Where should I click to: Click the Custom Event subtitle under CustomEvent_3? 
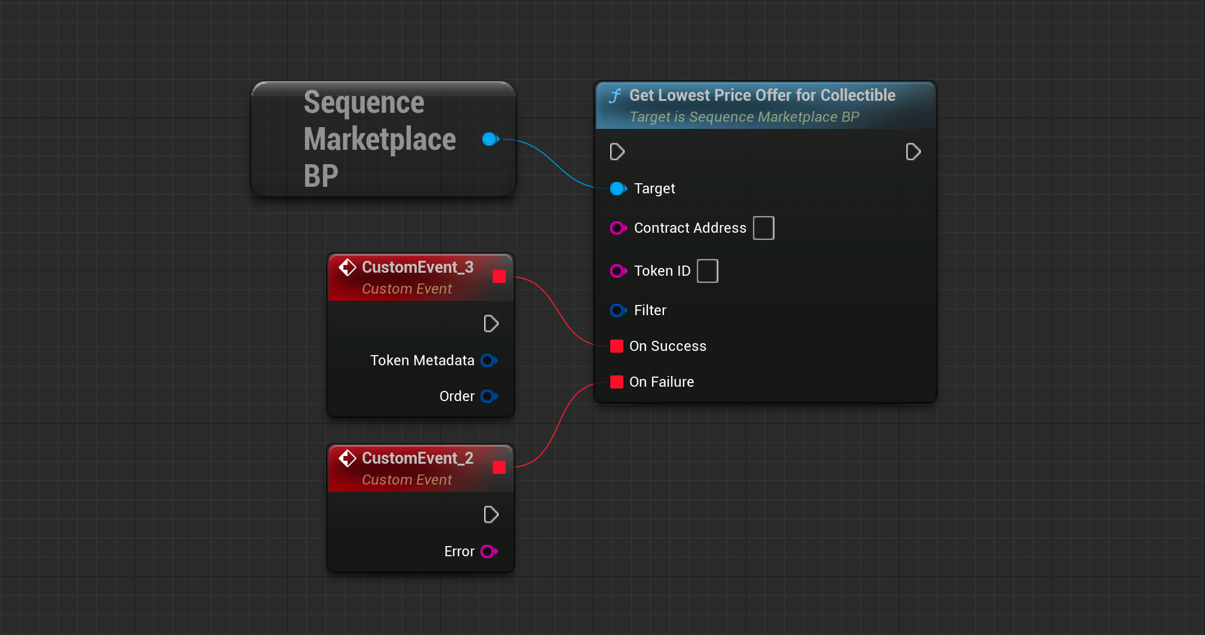[x=407, y=289]
